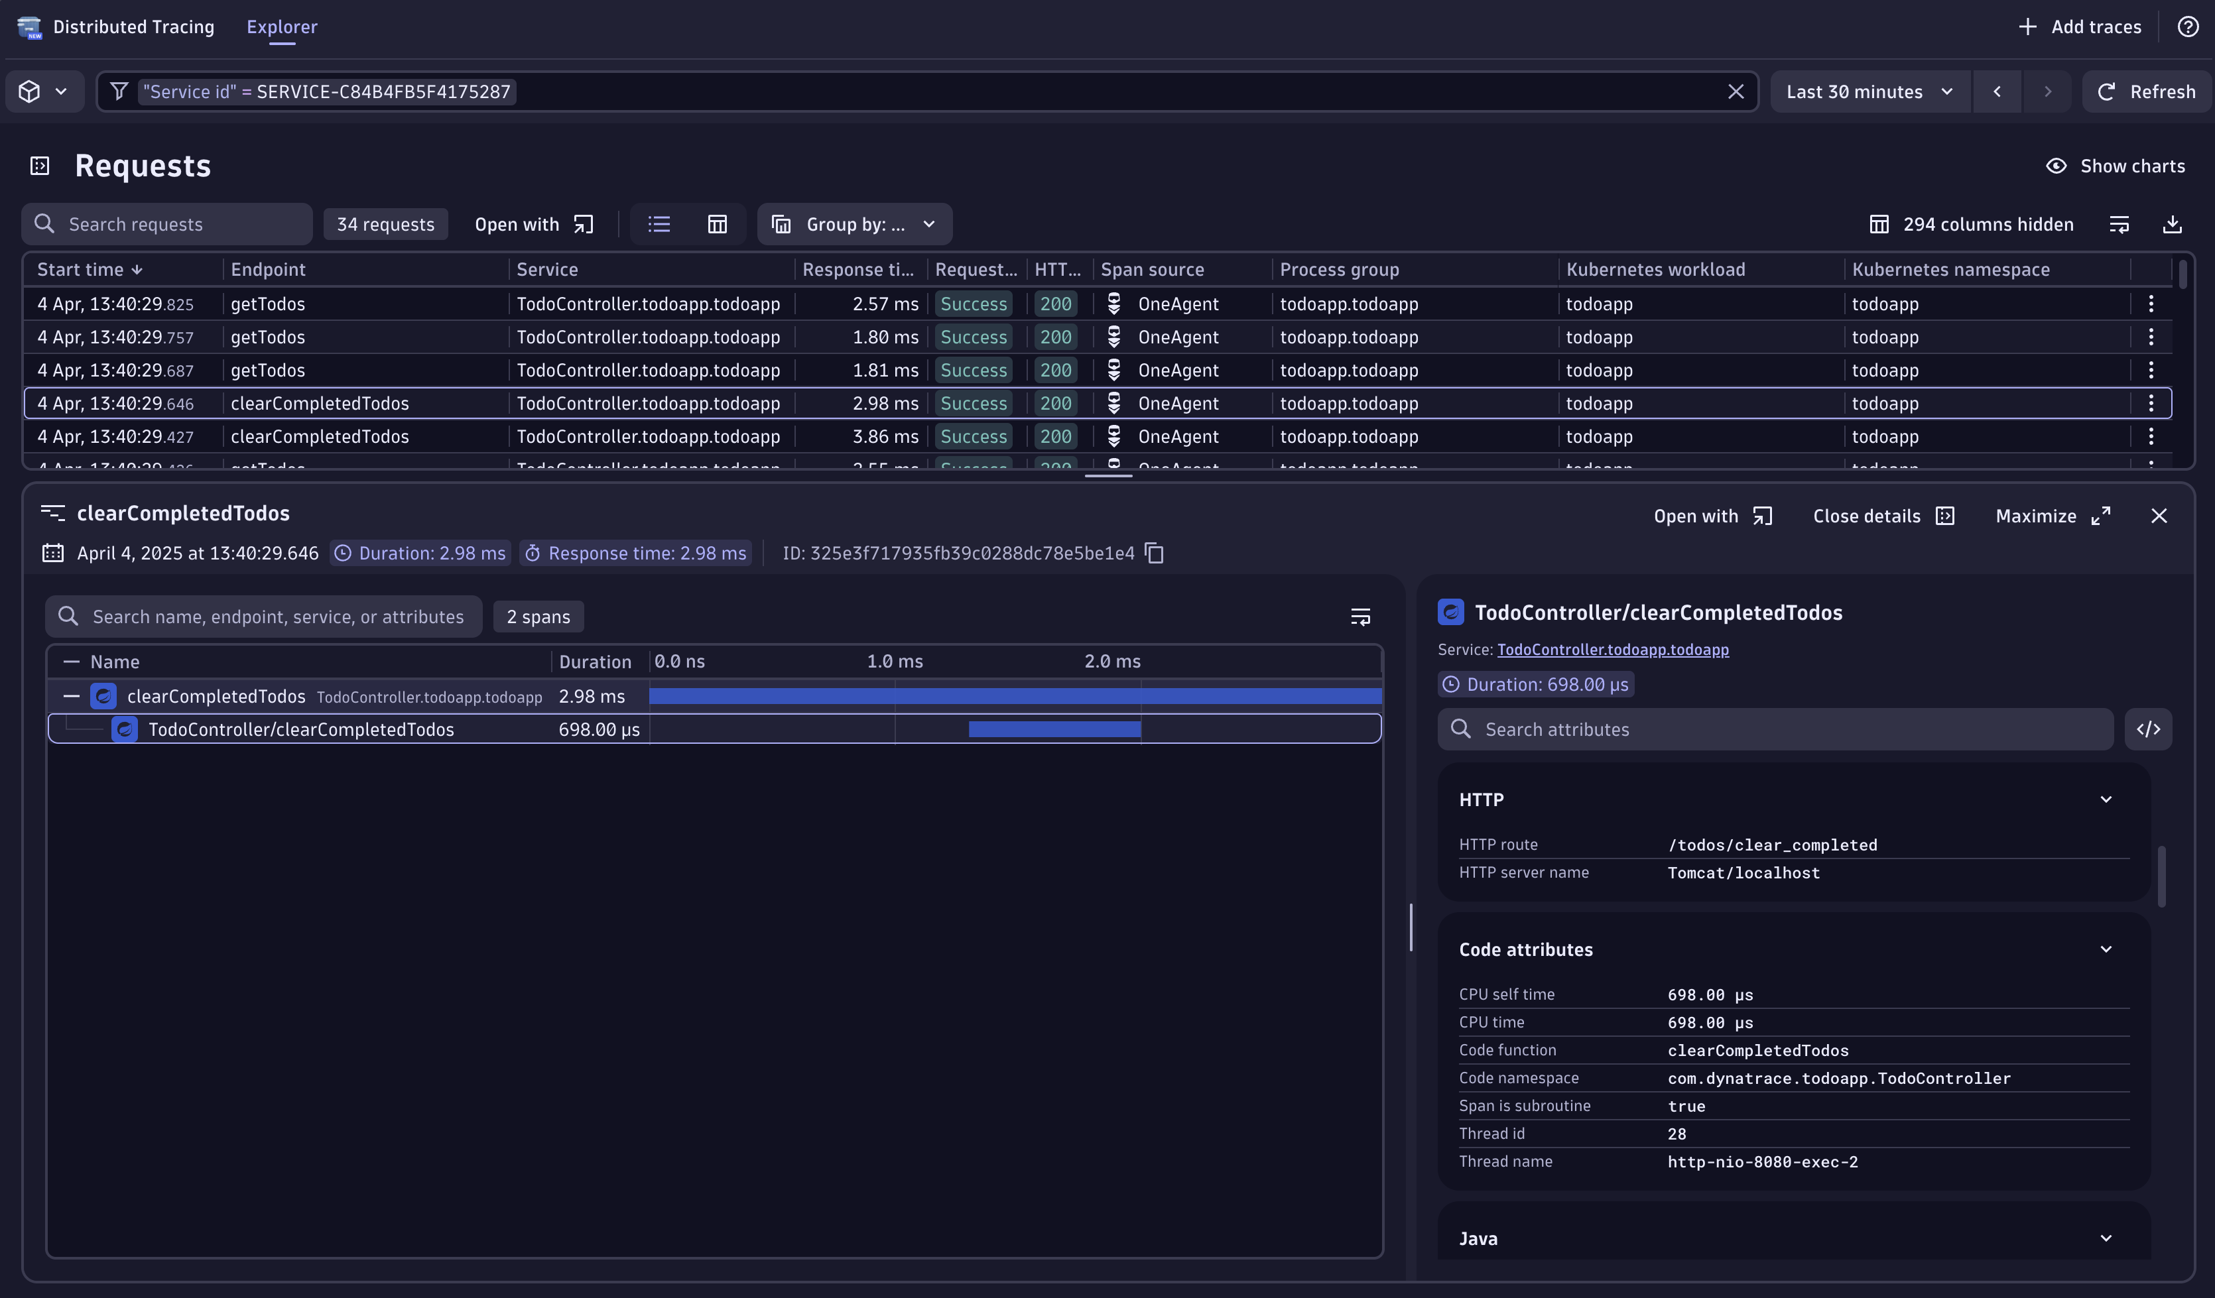Click the attributes pane scrollbar
The image size is (2215, 1298).
[x=2161, y=876]
